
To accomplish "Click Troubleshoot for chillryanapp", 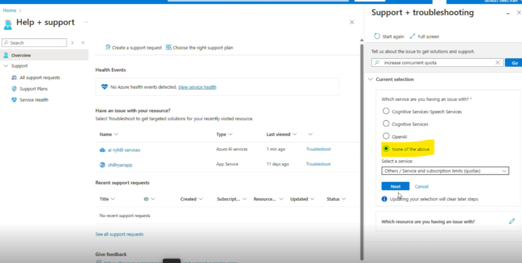I will [x=318, y=164].
